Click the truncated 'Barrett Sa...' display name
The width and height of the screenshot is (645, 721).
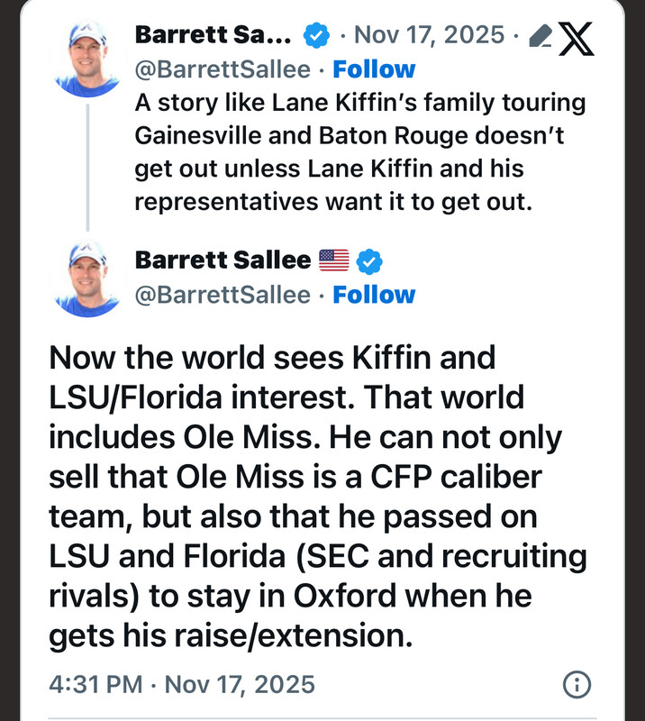[x=213, y=36]
